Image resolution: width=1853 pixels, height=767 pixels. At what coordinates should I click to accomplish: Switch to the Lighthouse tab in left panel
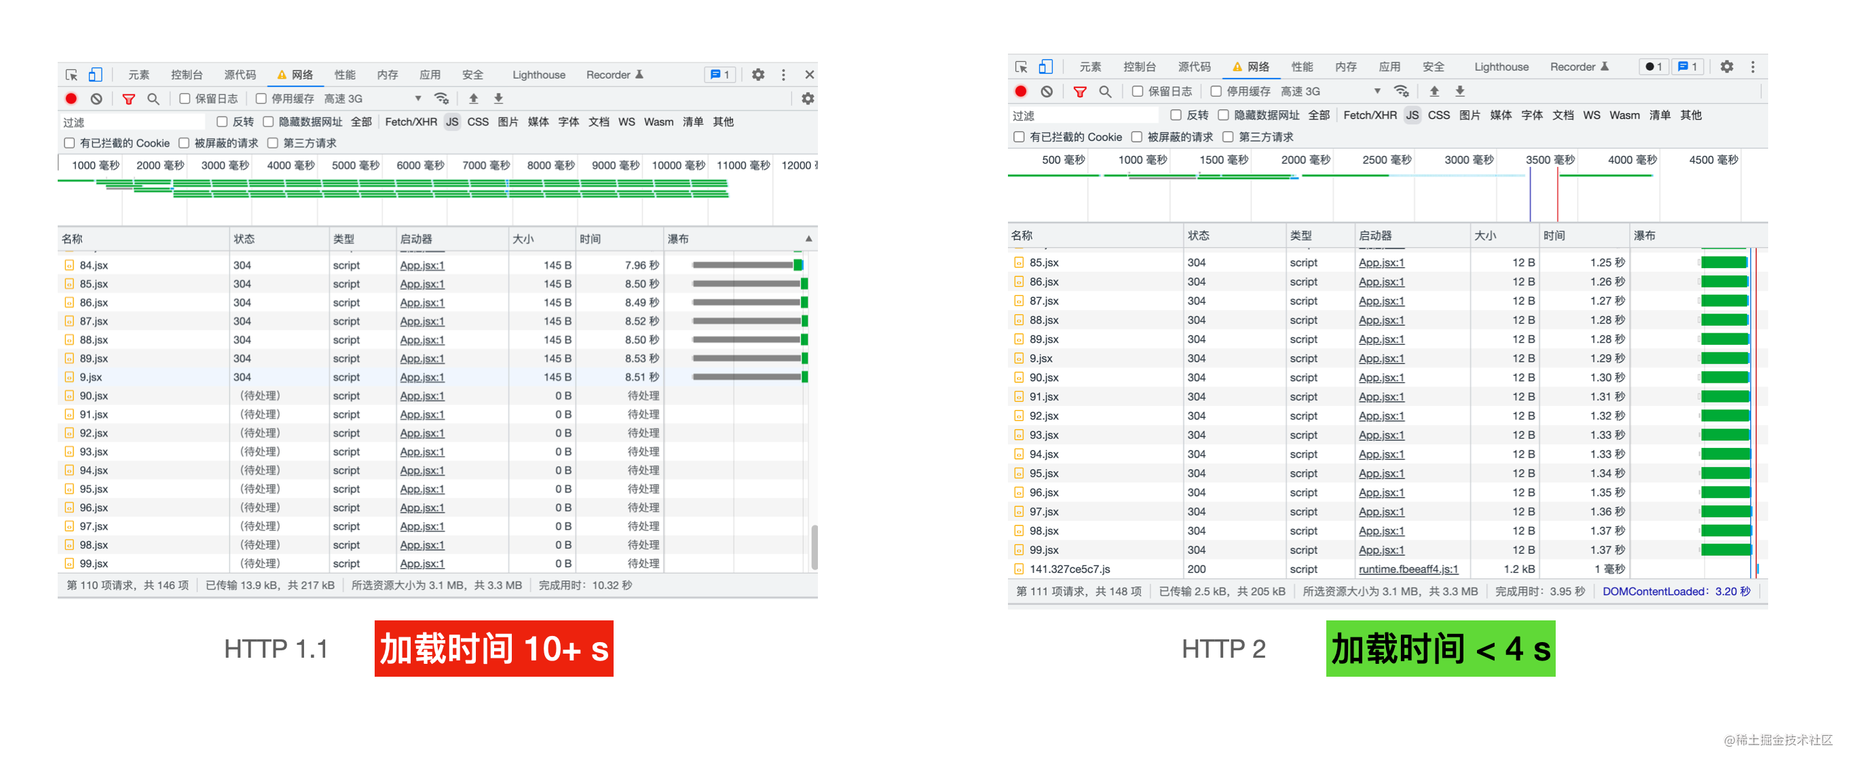[539, 75]
